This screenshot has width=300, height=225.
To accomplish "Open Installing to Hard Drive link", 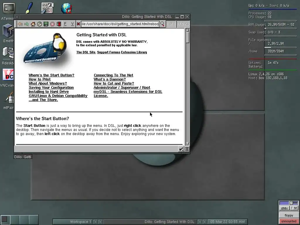I will point(49,92).
